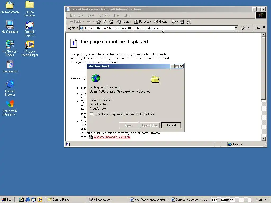The height and width of the screenshot is (203, 271).
Task: Open the View menu
Action: 91,15
